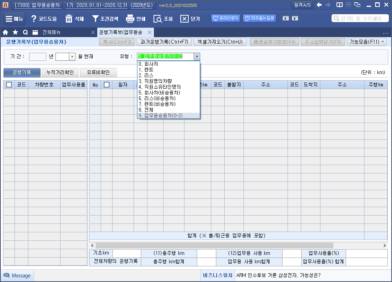Select option 4. 직원소유타인명의

pyautogui.click(x=168, y=87)
